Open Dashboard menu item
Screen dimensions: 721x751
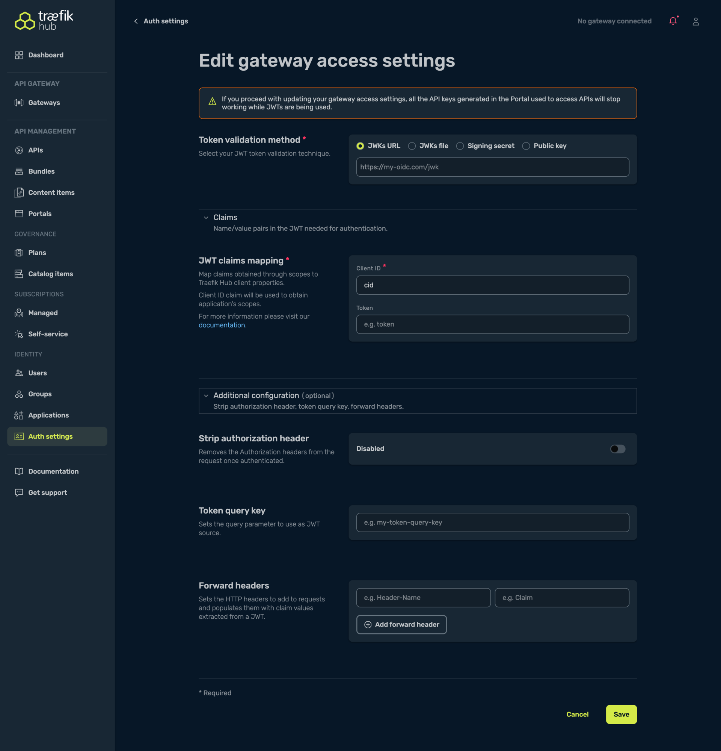[x=57, y=55]
